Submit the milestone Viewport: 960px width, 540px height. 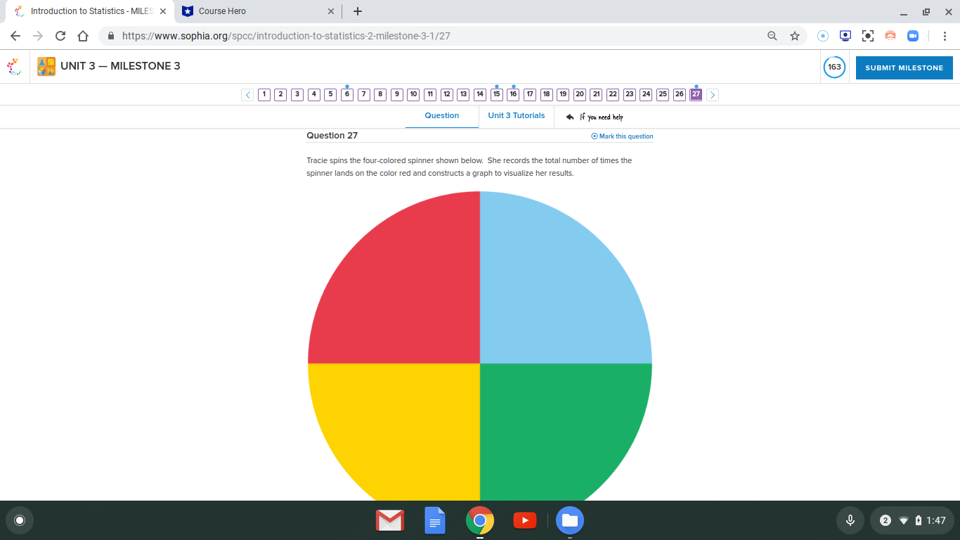[x=904, y=67]
